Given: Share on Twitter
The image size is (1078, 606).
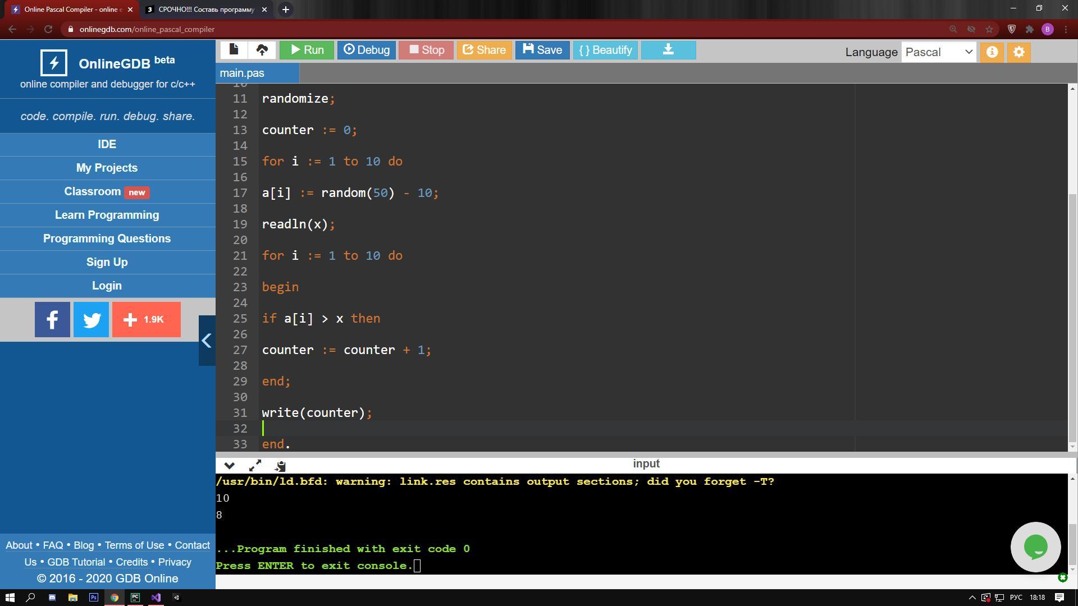Looking at the screenshot, I should pos(91,319).
